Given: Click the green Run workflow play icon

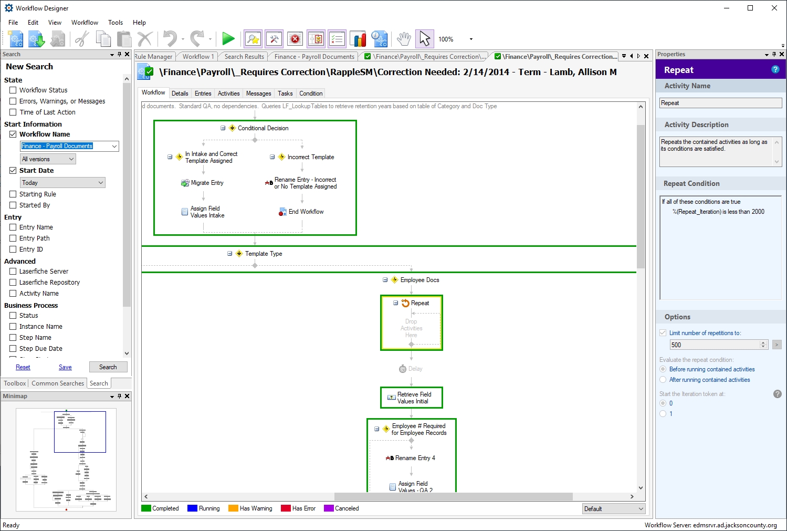Looking at the screenshot, I should click(228, 39).
